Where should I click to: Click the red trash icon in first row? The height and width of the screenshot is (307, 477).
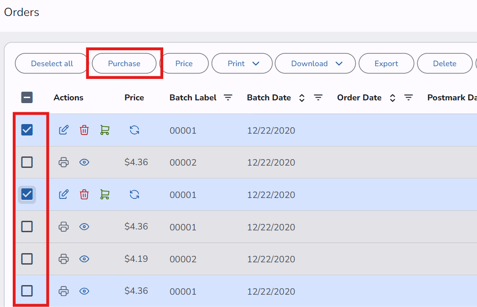pos(84,130)
